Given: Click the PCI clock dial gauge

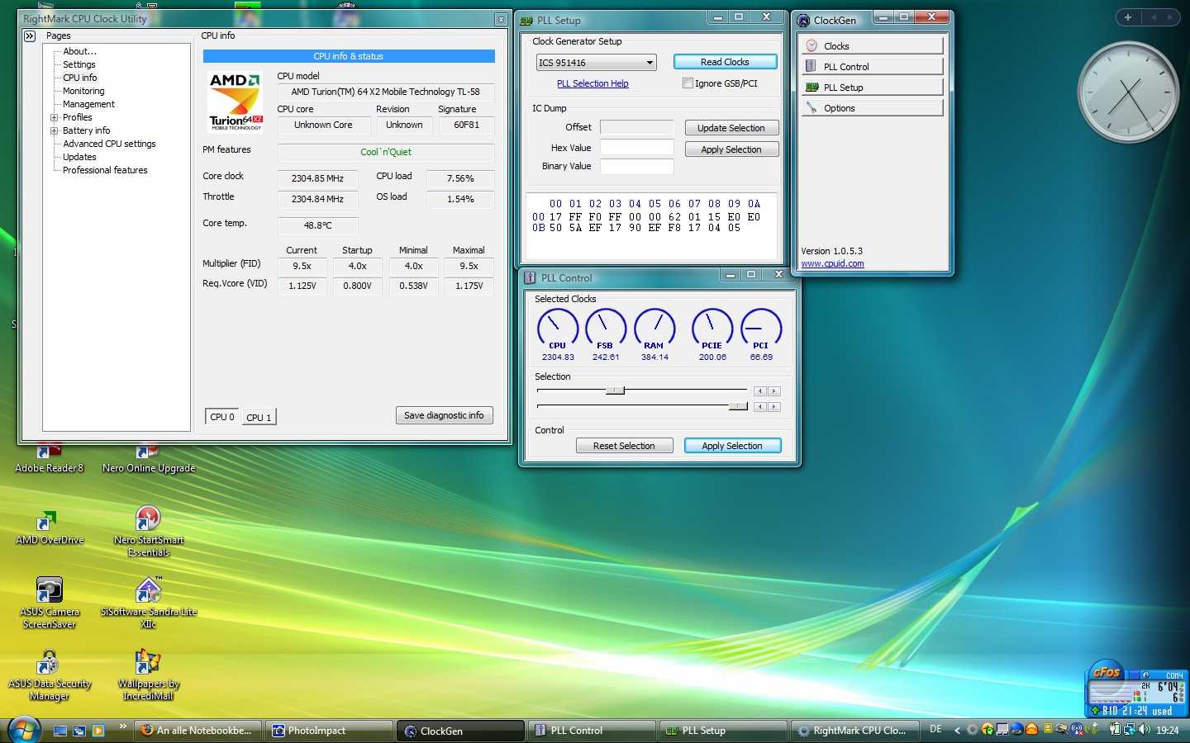Looking at the screenshot, I should (761, 328).
